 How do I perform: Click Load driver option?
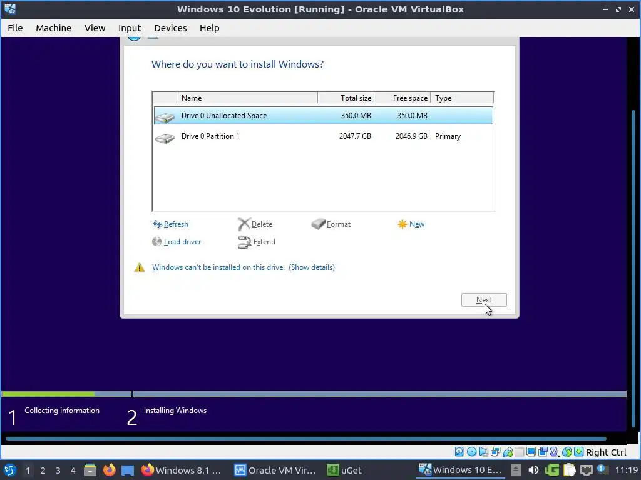pos(177,242)
